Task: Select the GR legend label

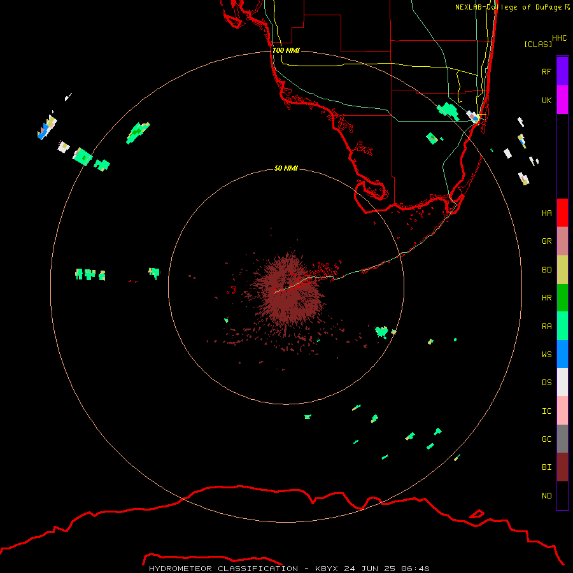Action: (x=546, y=241)
